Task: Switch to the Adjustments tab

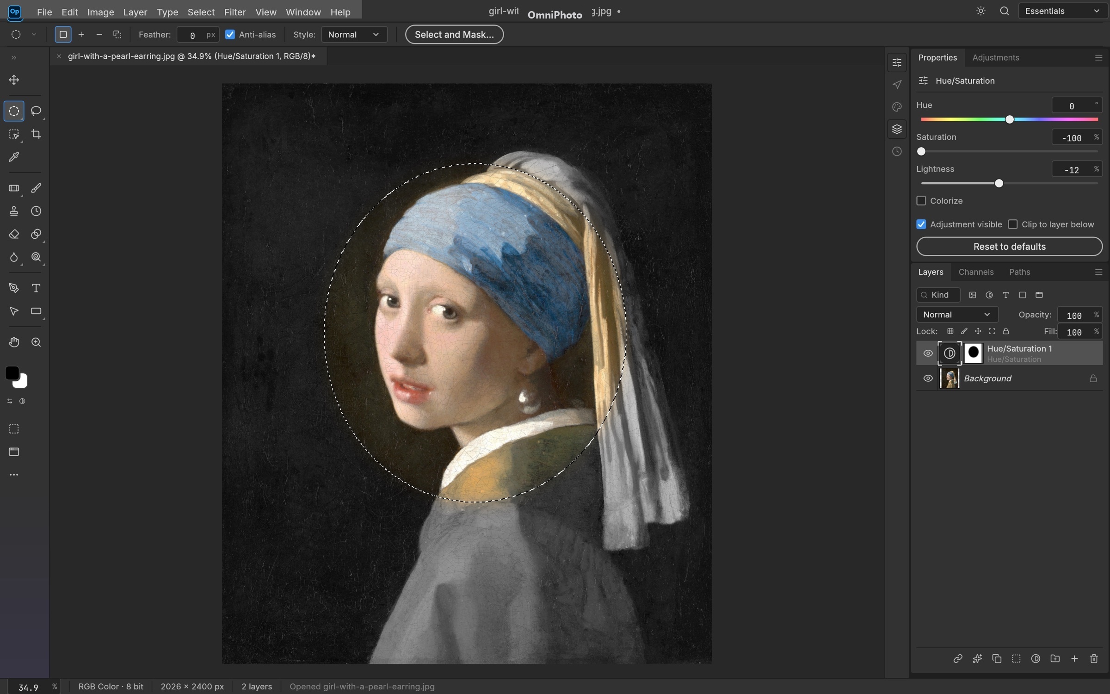Action: pos(996,58)
